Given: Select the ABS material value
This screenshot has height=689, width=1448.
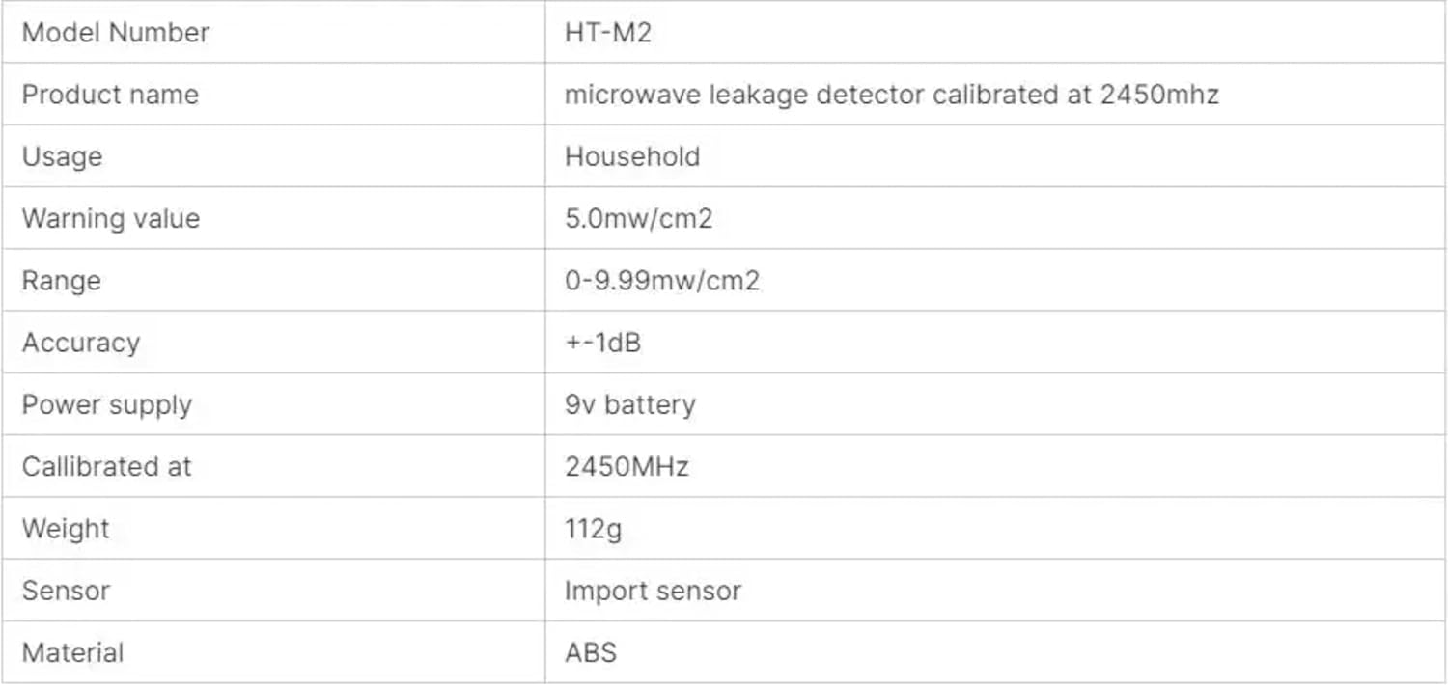Looking at the screenshot, I should pyautogui.click(x=590, y=652).
